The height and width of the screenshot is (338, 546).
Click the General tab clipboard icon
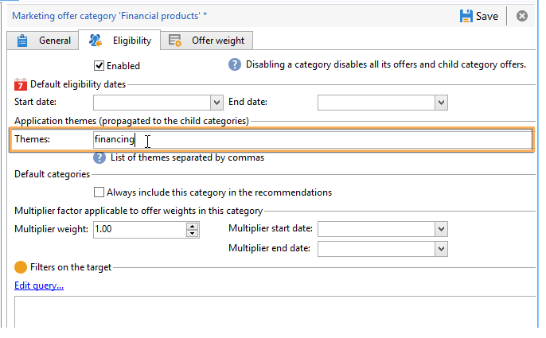22,41
